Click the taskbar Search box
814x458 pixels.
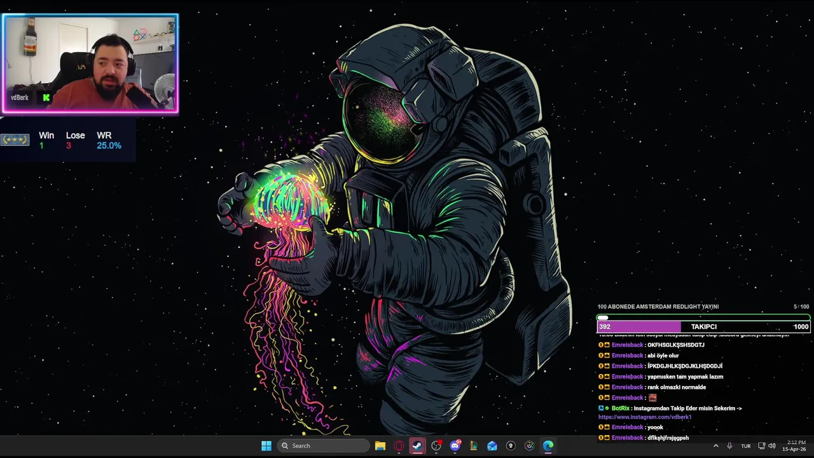pos(323,446)
